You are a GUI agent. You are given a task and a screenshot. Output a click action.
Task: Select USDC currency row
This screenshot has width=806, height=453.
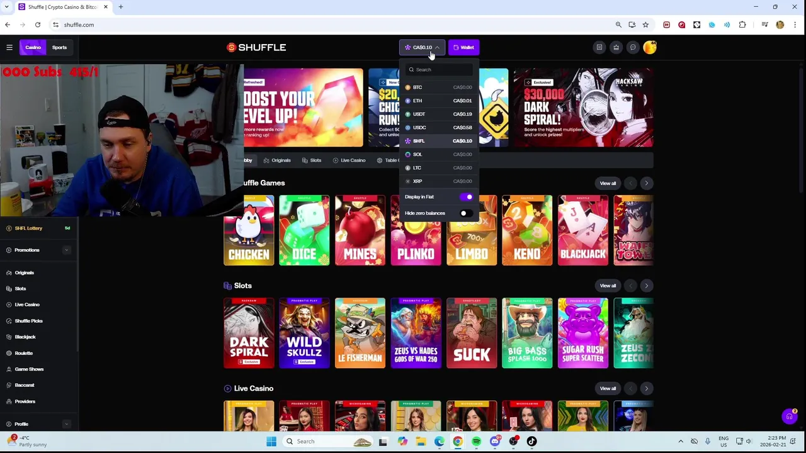coord(438,127)
